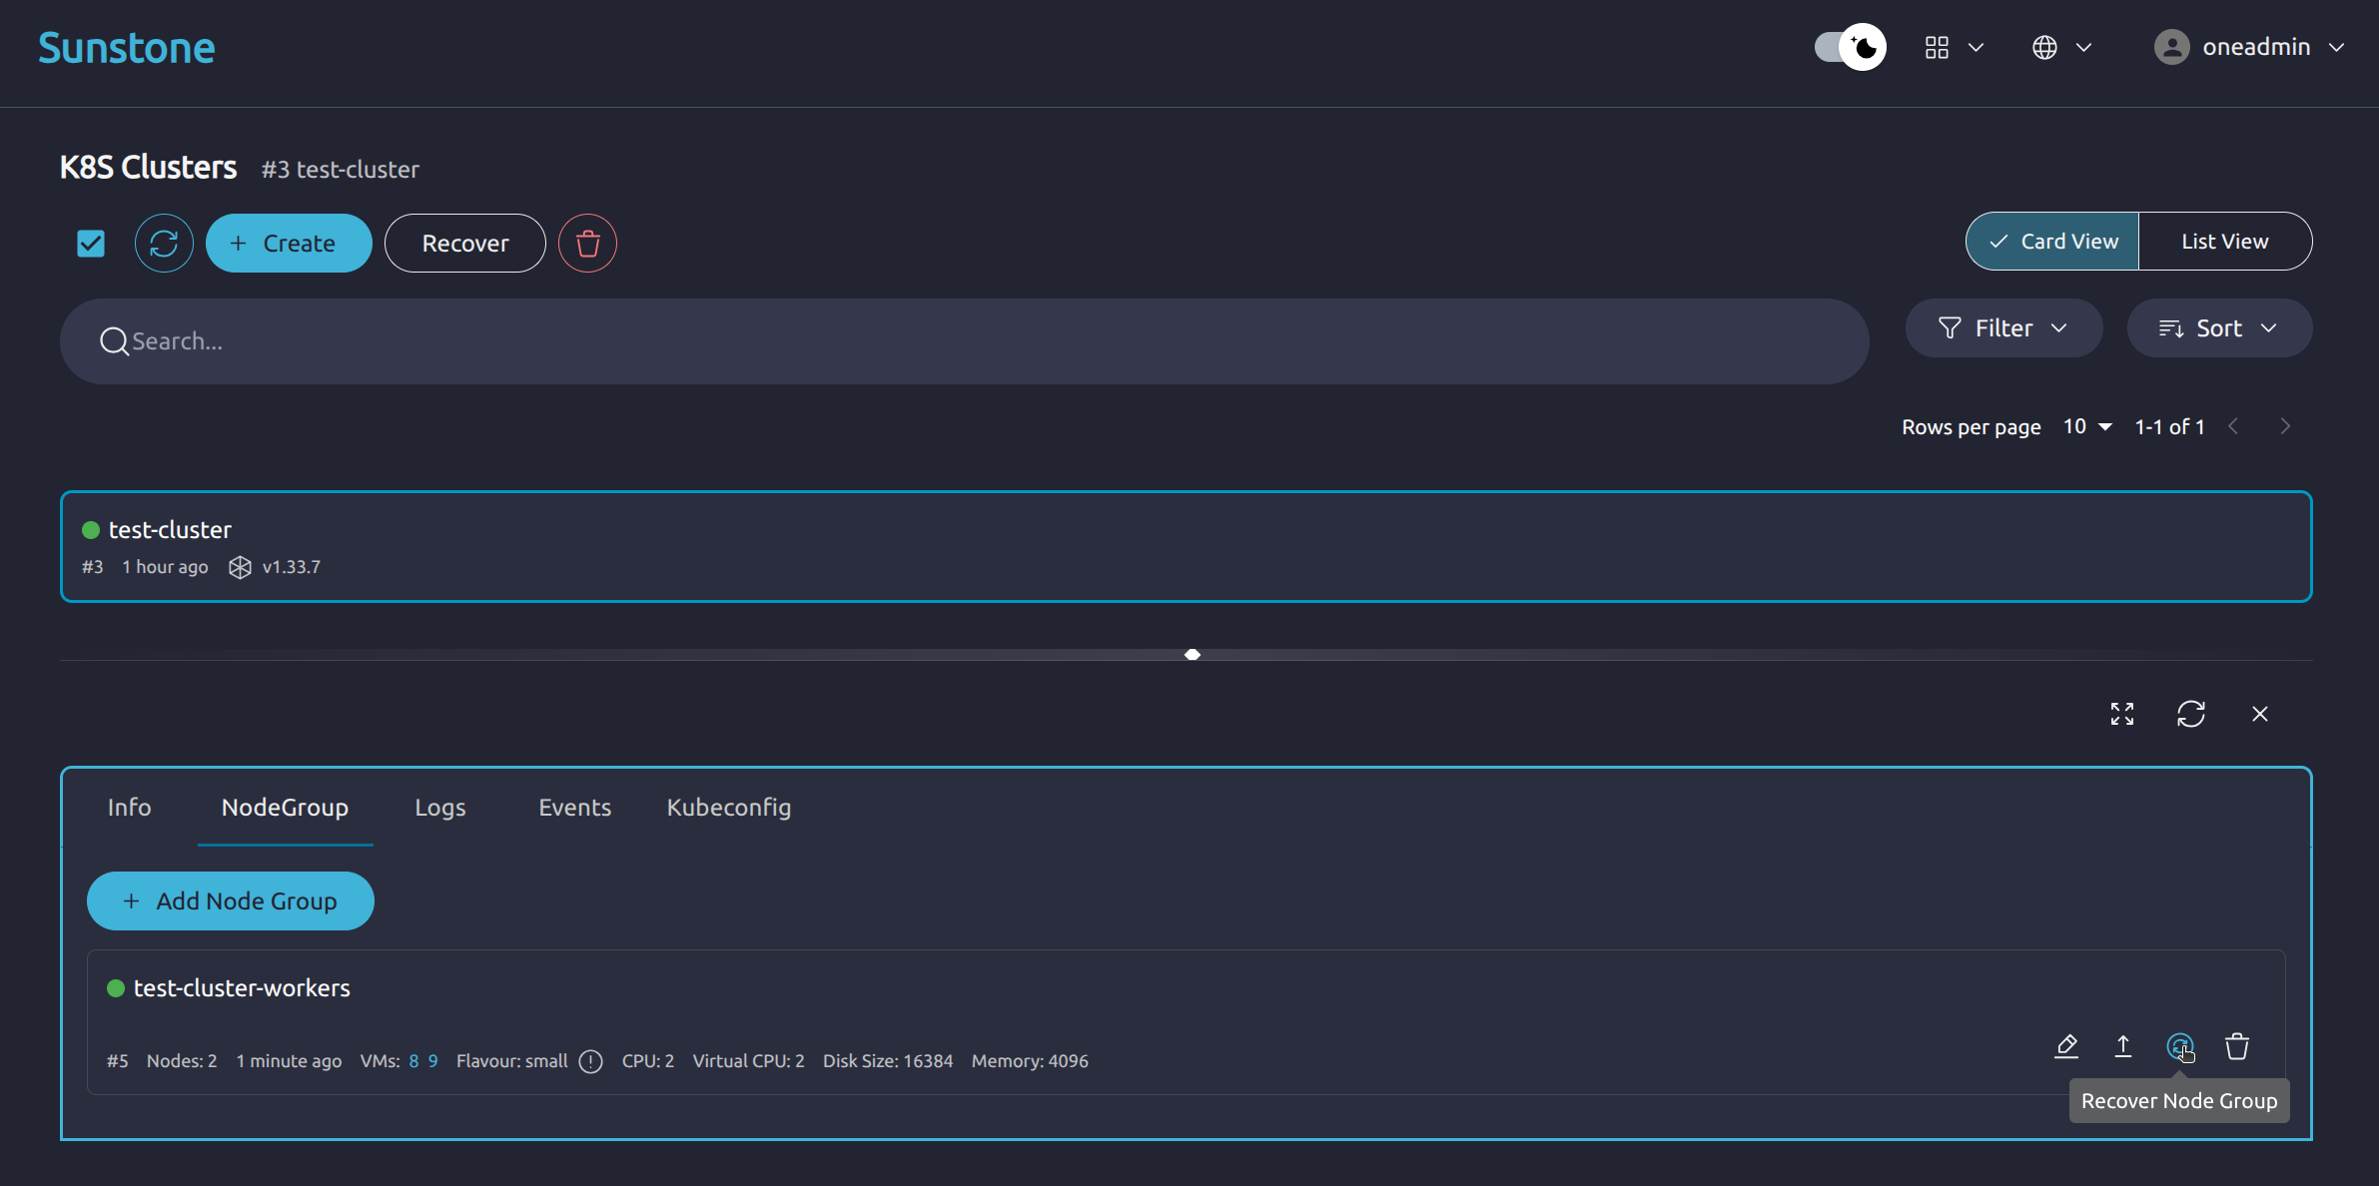Toggle the dark mode switch
Screen dimensions: 2379x1186
[x=1850, y=47]
